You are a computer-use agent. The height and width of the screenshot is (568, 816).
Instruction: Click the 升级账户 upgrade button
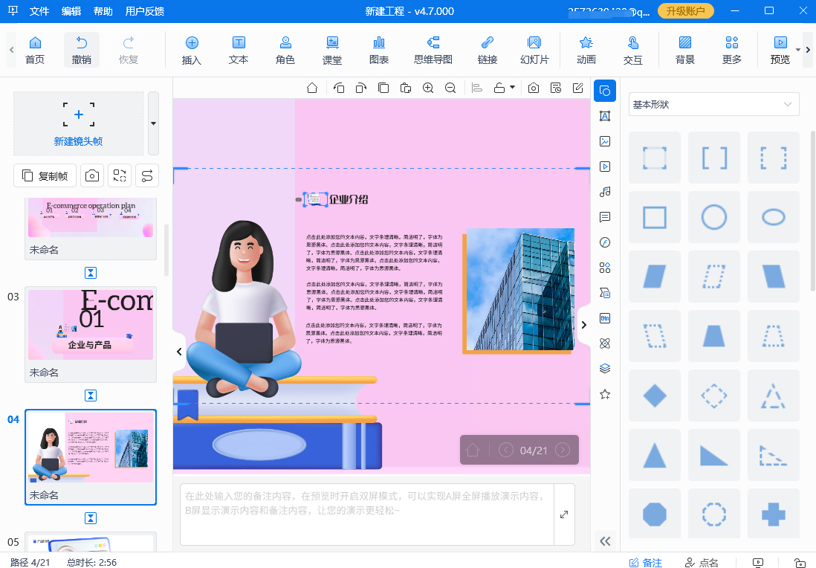(x=685, y=11)
